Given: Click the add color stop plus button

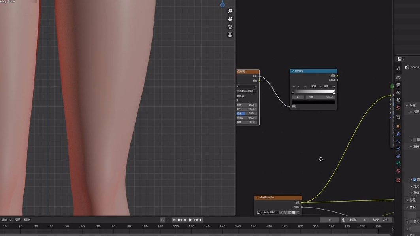Looking at the screenshot, I should pyautogui.click(x=294, y=86).
